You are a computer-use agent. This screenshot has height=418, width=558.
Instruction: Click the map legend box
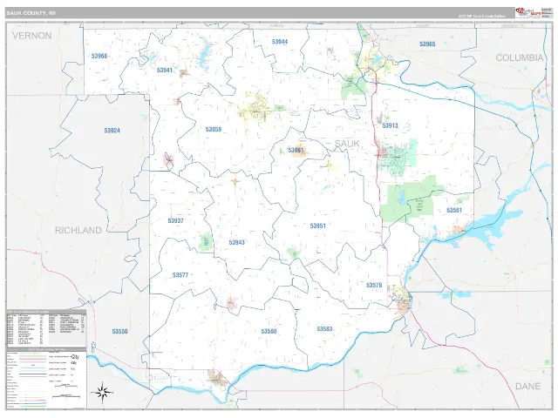[46, 378]
